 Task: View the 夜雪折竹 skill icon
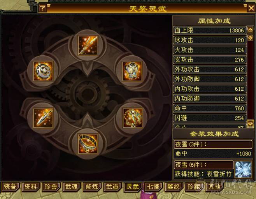click(243, 169)
